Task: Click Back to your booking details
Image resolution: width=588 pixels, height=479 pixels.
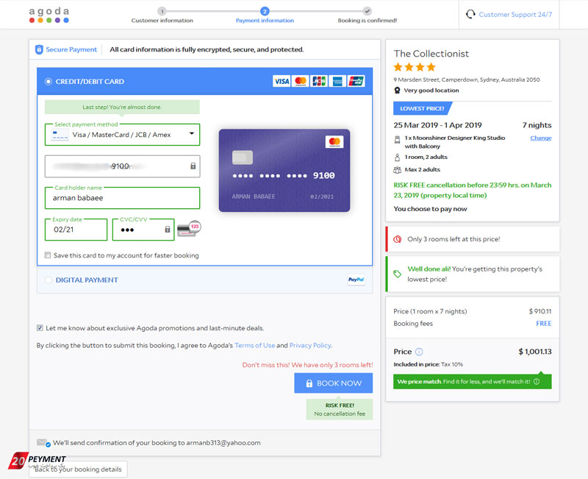Action: coord(79,469)
